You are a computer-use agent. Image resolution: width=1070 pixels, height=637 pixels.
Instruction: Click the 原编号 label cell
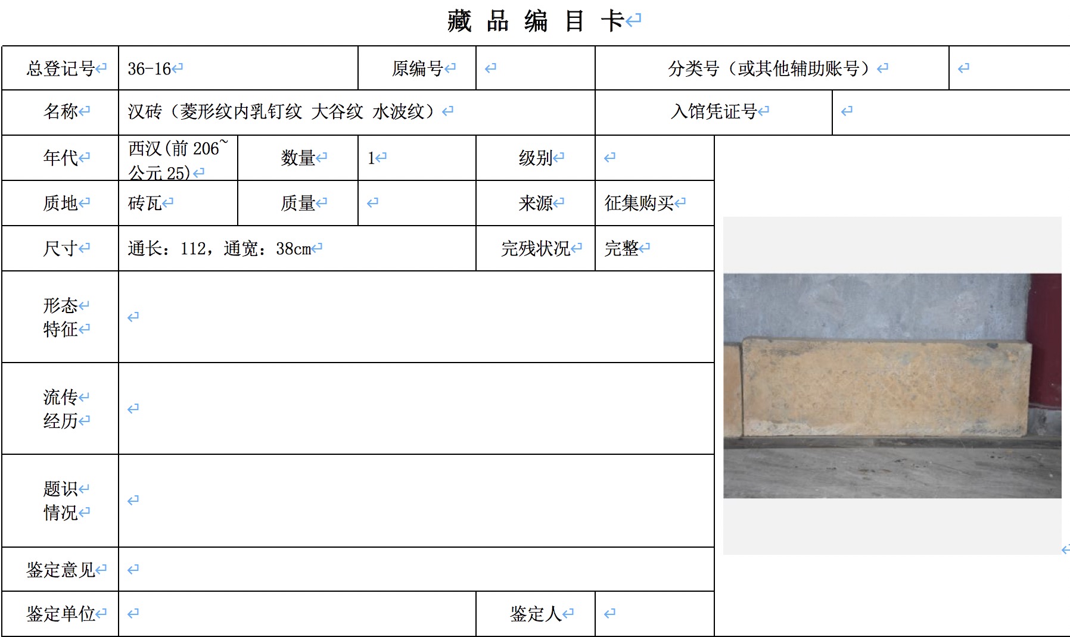pyautogui.click(x=417, y=68)
